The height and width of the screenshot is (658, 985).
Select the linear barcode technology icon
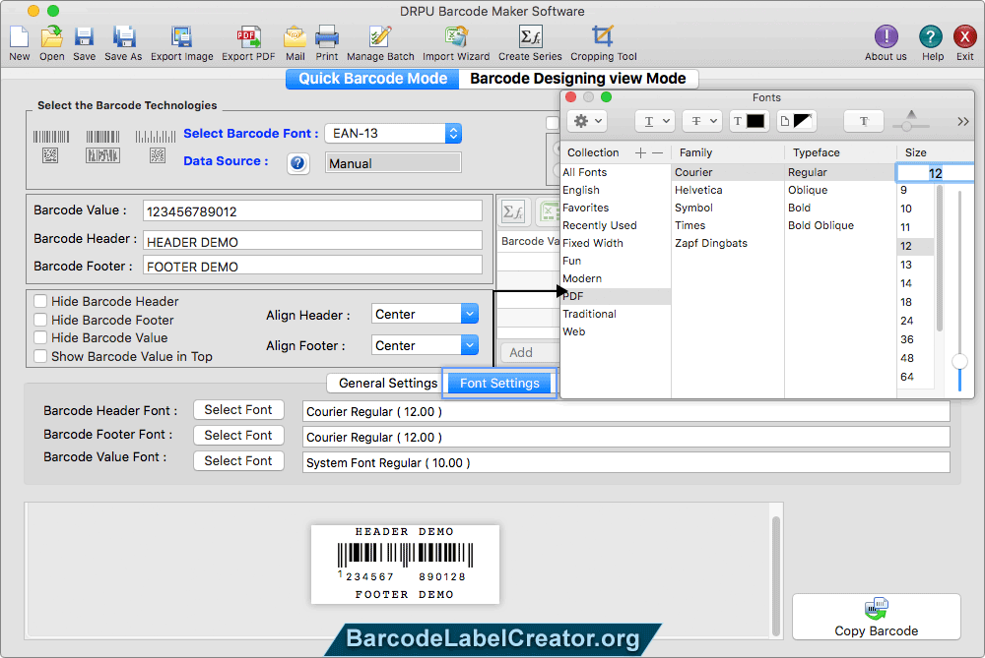[x=51, y=147]
